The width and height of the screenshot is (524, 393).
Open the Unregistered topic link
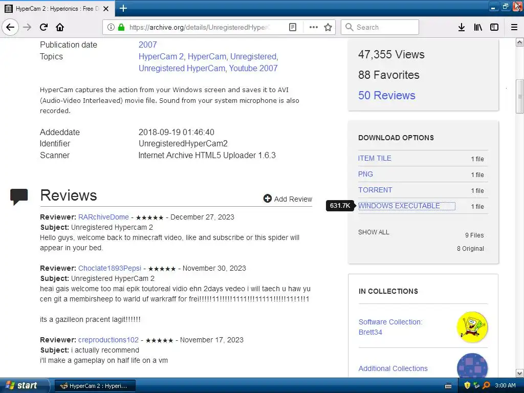click(253, 56)
